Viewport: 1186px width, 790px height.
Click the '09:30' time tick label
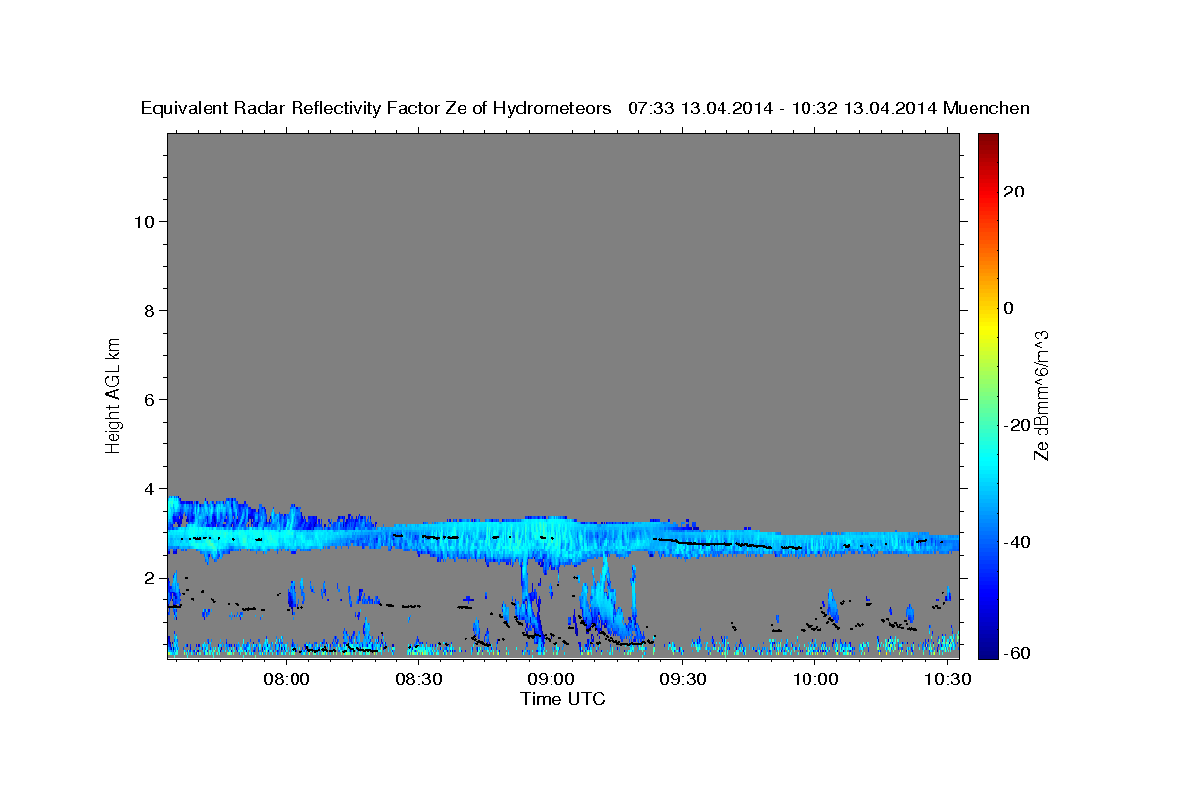coord(682,680)
